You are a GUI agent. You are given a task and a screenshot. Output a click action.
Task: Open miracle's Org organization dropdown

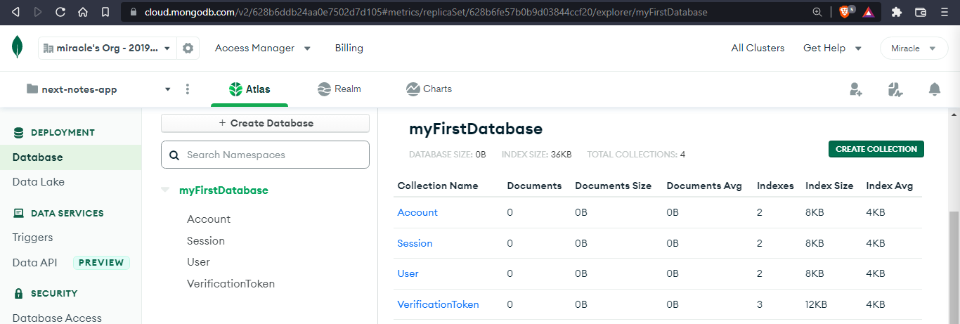107,48
